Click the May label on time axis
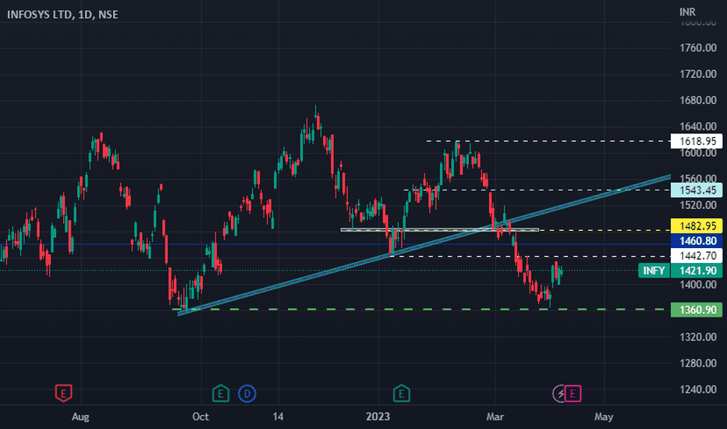Screen dimensions: 727x429 tap(604, 417)
